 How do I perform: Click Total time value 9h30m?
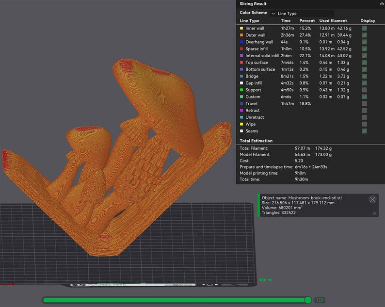301,179
